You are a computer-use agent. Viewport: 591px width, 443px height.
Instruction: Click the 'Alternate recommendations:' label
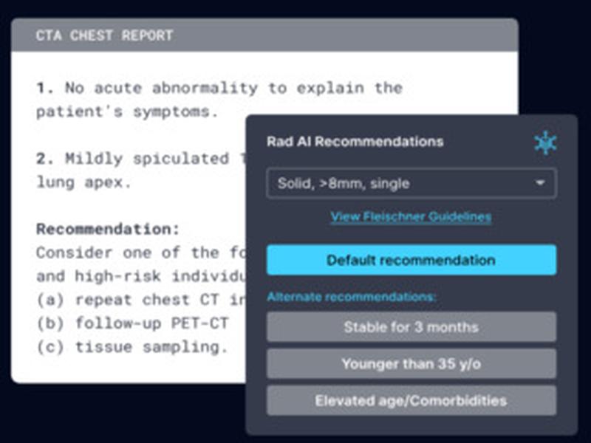[352, 297]
